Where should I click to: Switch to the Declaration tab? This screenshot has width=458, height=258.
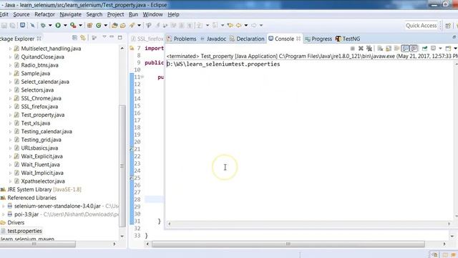pyautogui.click(x=247, y=39)
